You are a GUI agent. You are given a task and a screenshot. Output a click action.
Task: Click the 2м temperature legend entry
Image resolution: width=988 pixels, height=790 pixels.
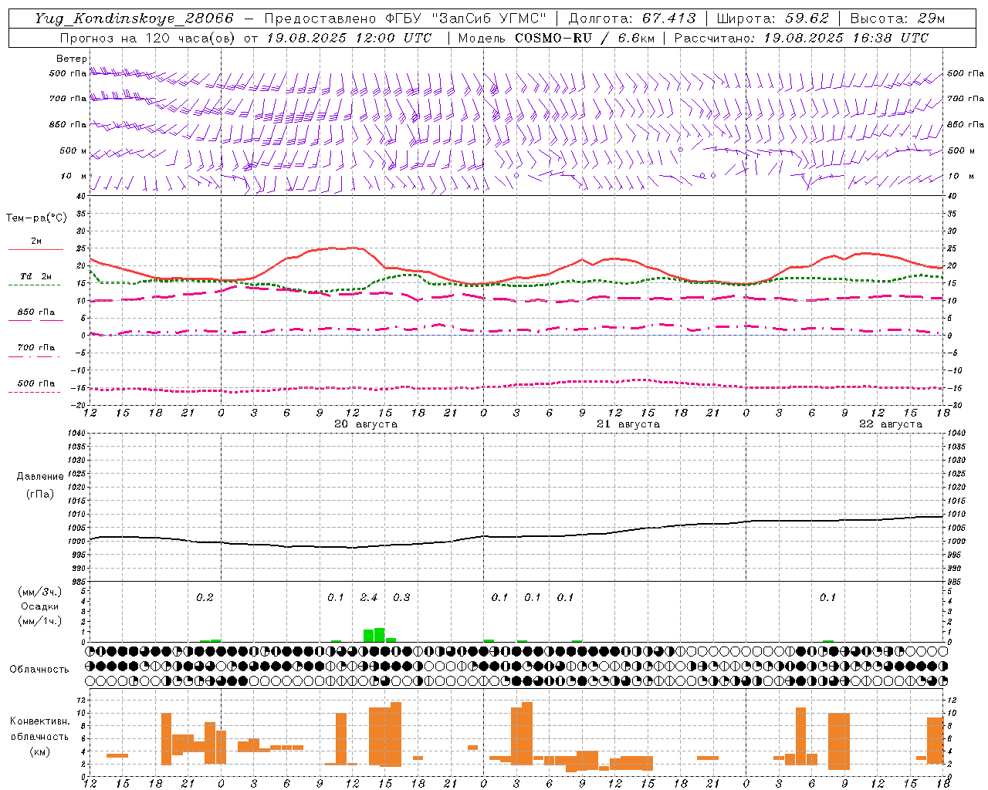[x=36, y=241]
